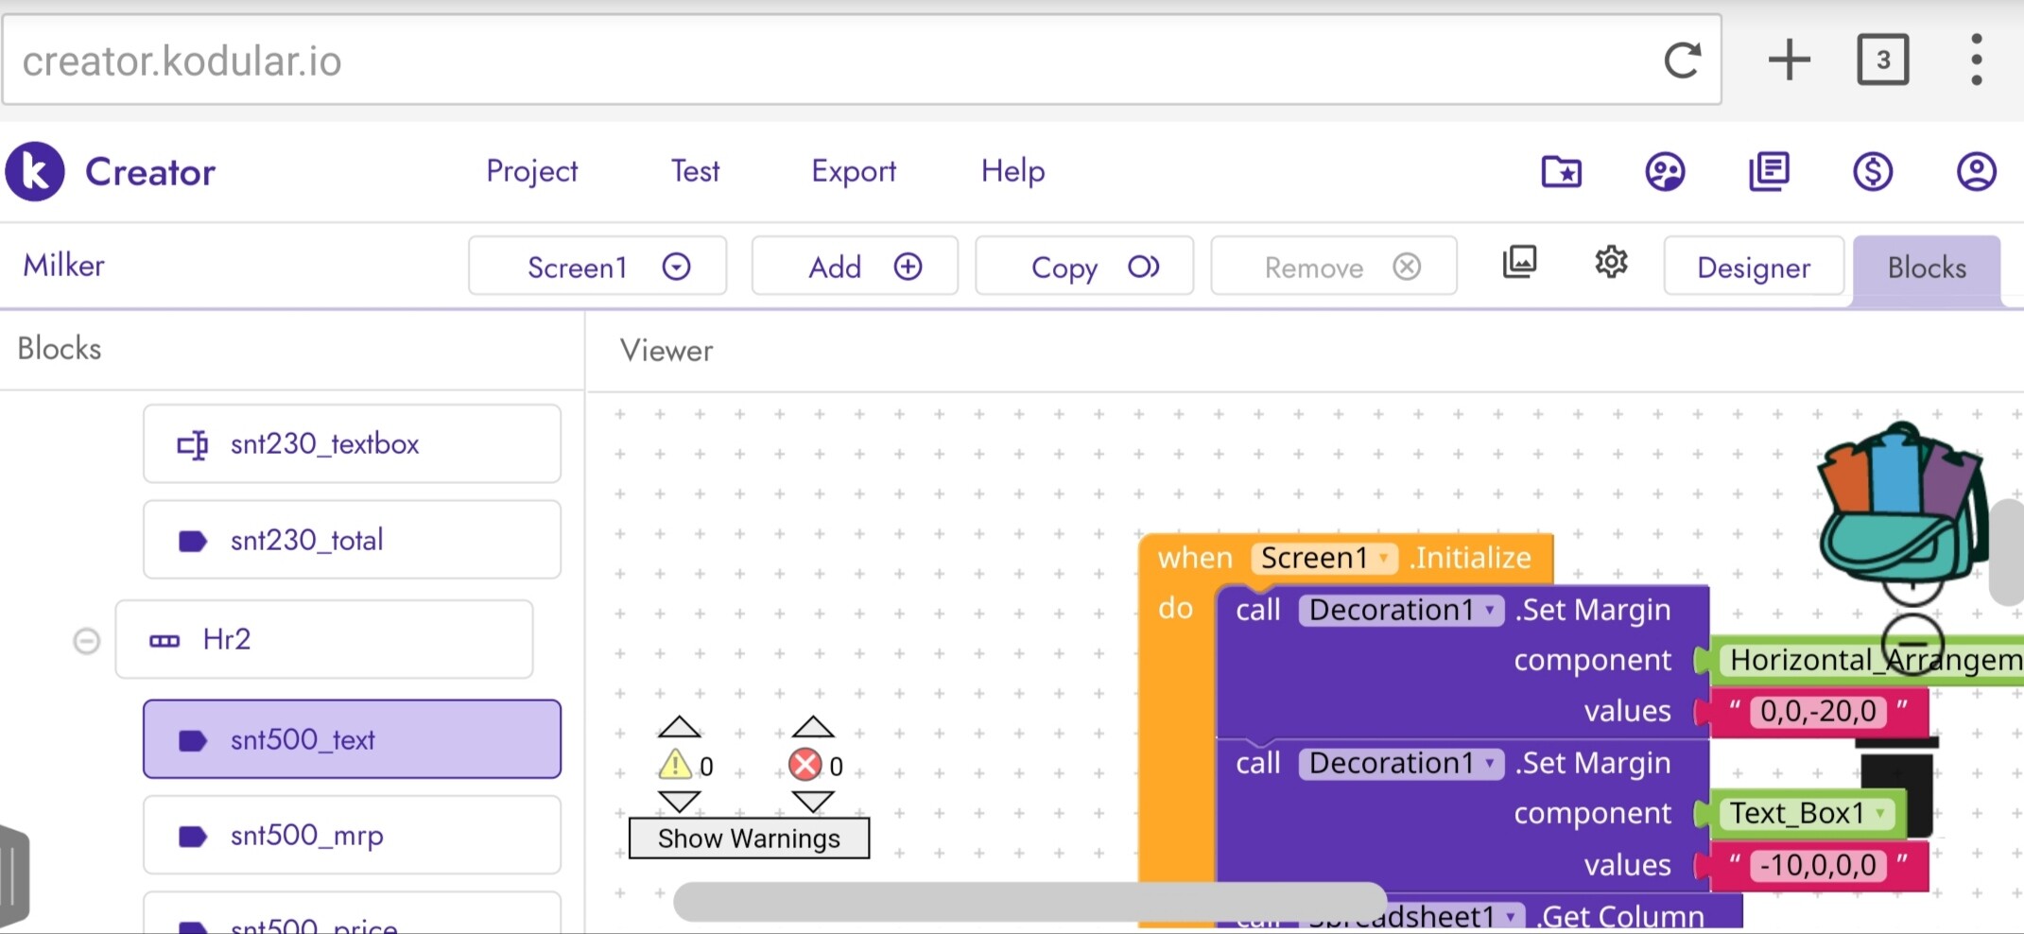Click the Add screen button
Image resolution: width=2024 pixels, height=934 pixels.
coord(855,268)
